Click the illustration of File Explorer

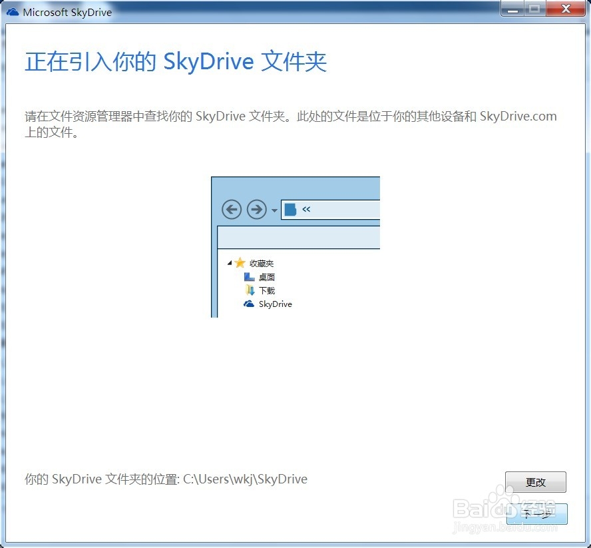tap(295, 247)
